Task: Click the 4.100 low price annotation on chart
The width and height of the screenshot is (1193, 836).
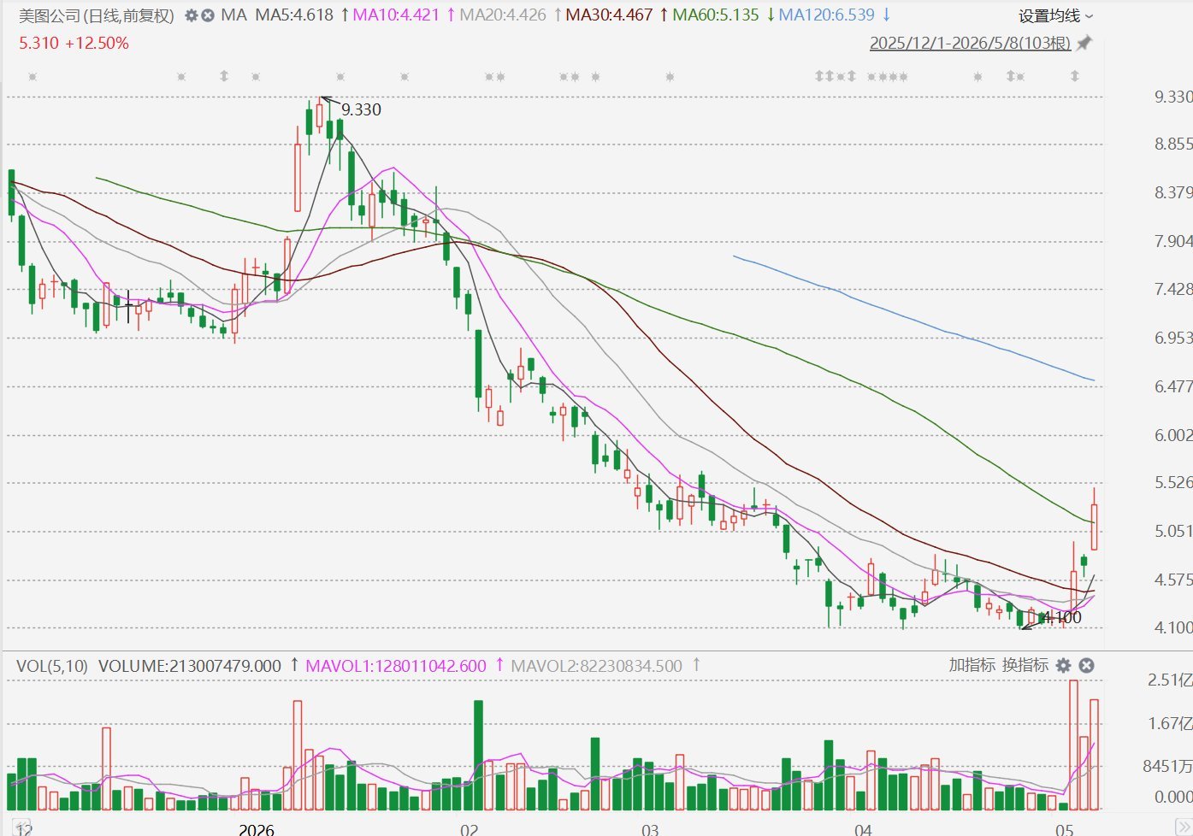Action: click(1061, 617)
